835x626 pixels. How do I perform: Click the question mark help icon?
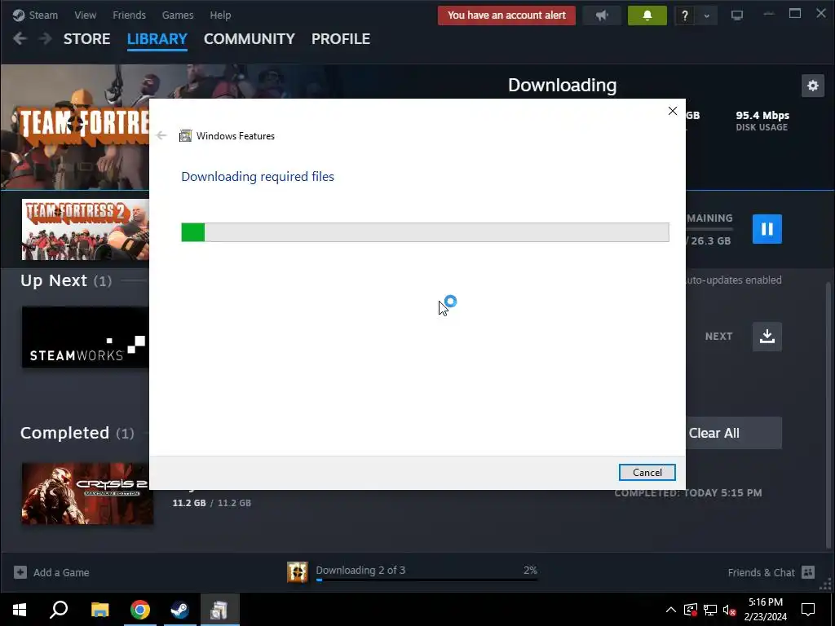coord(684,16)
